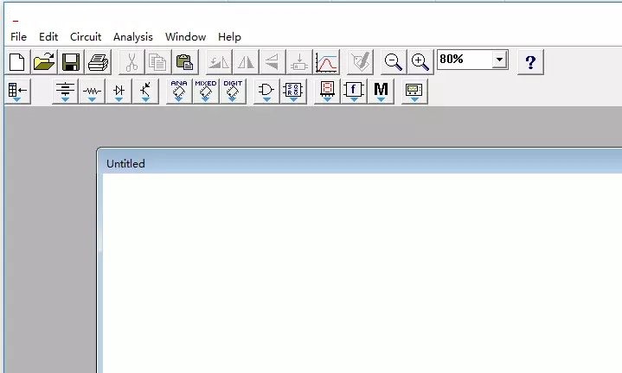Open the Sources parts bin
Image resolution: width=622 pixels, height=373 pixels.
coord(65,91)
